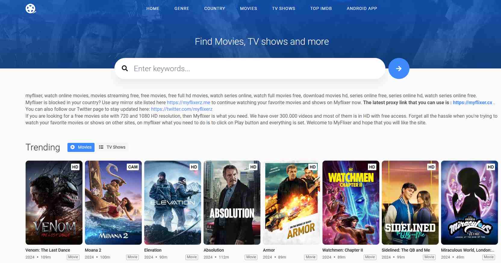Image resolution: width=501 pixels, height=263 pixels.
Task: Go to TV SHOWS in the top nav
Action: click(x=284, y=8)
